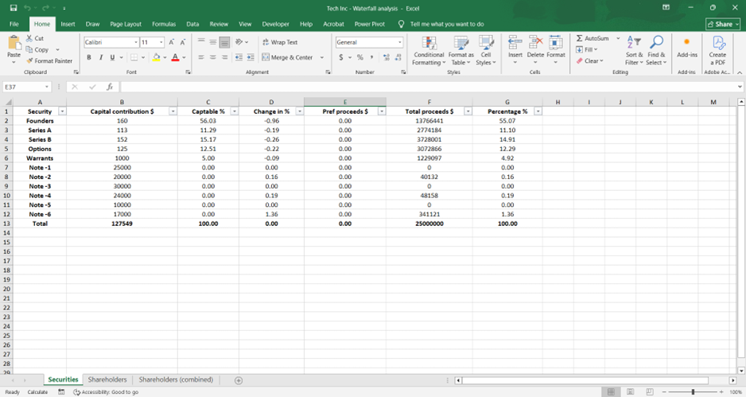Screen dimensions: 746x397
Task: Open the File menu tab
Action: 14,24
